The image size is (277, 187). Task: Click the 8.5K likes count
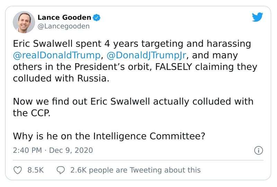(35, 170)
